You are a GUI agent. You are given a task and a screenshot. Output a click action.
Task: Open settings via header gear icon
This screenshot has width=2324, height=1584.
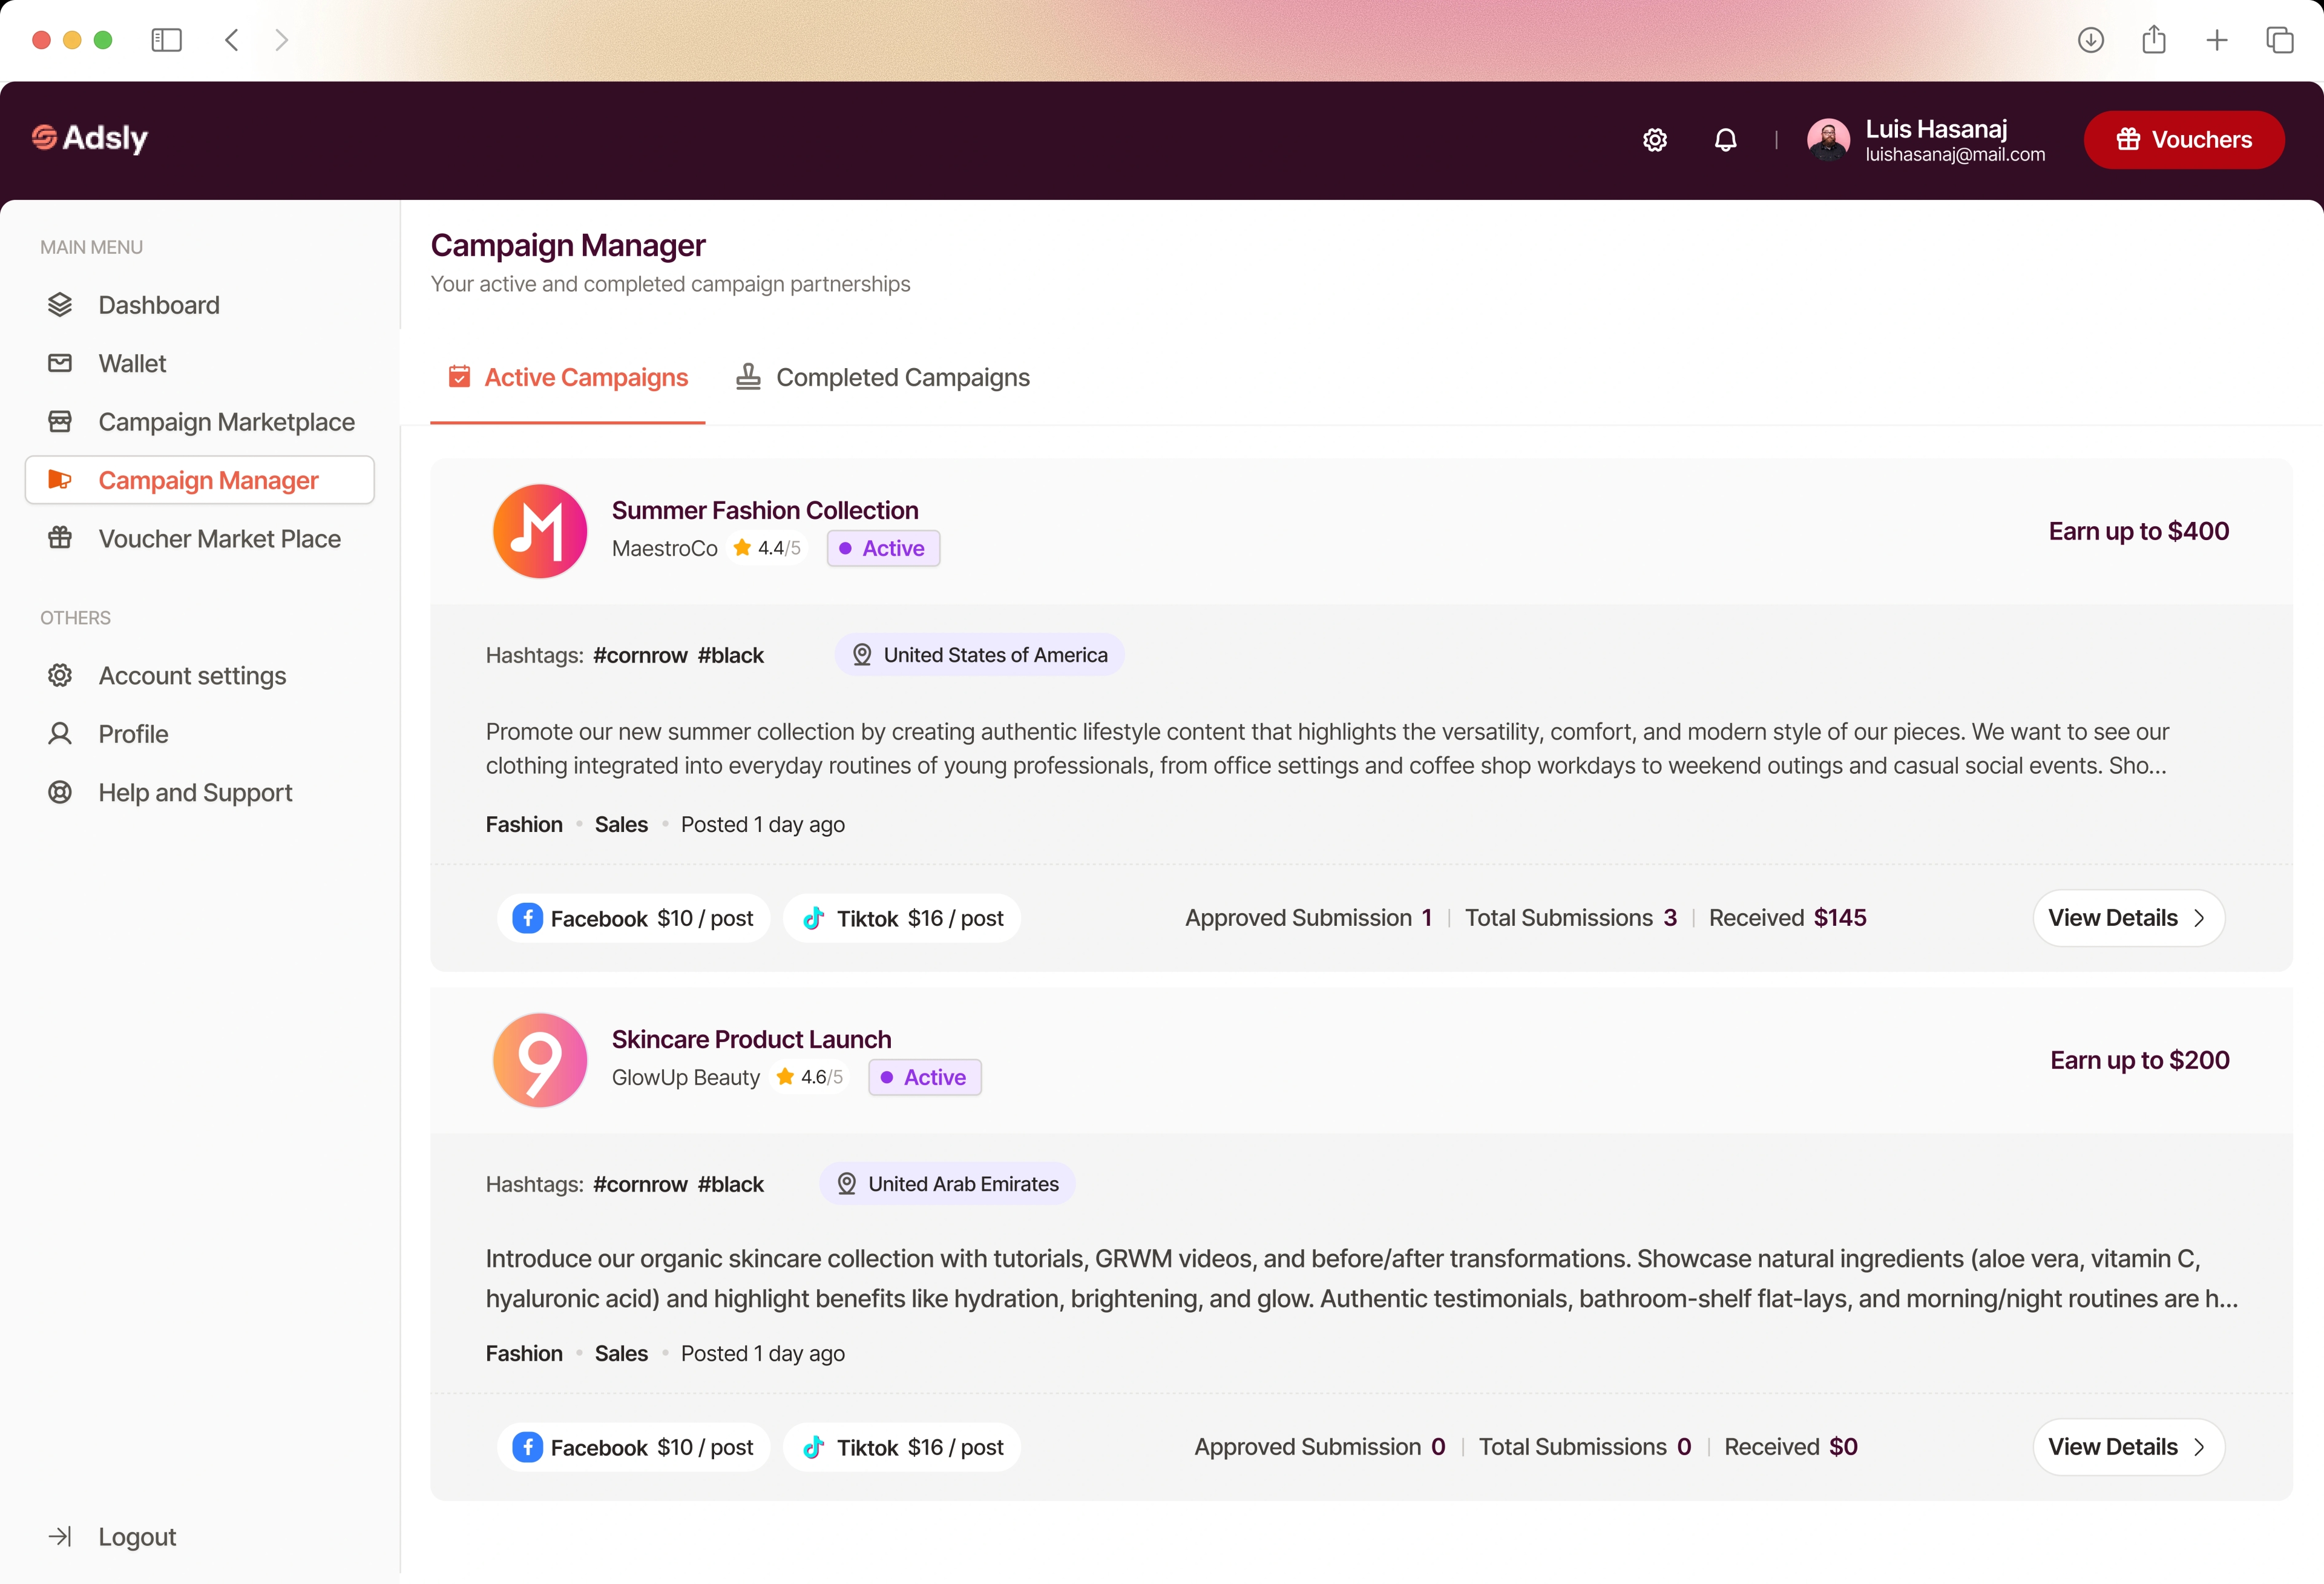coord(1655,140)
